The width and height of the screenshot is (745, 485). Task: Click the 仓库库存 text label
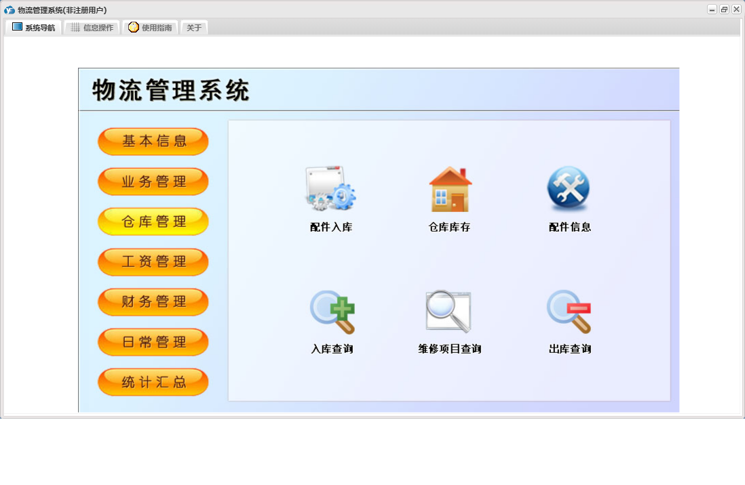pyautogui.click(x=449, y=228)
